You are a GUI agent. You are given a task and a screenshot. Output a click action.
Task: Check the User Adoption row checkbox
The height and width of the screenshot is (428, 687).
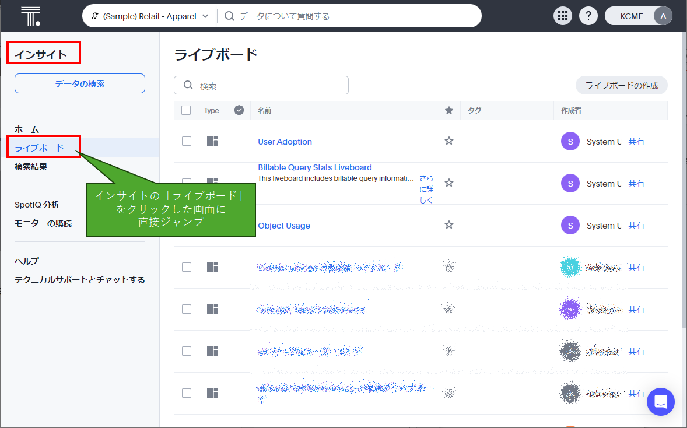pyautogui.click(x=187, y=141)
